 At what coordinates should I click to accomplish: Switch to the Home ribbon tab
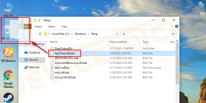click(x=38, y=27)
